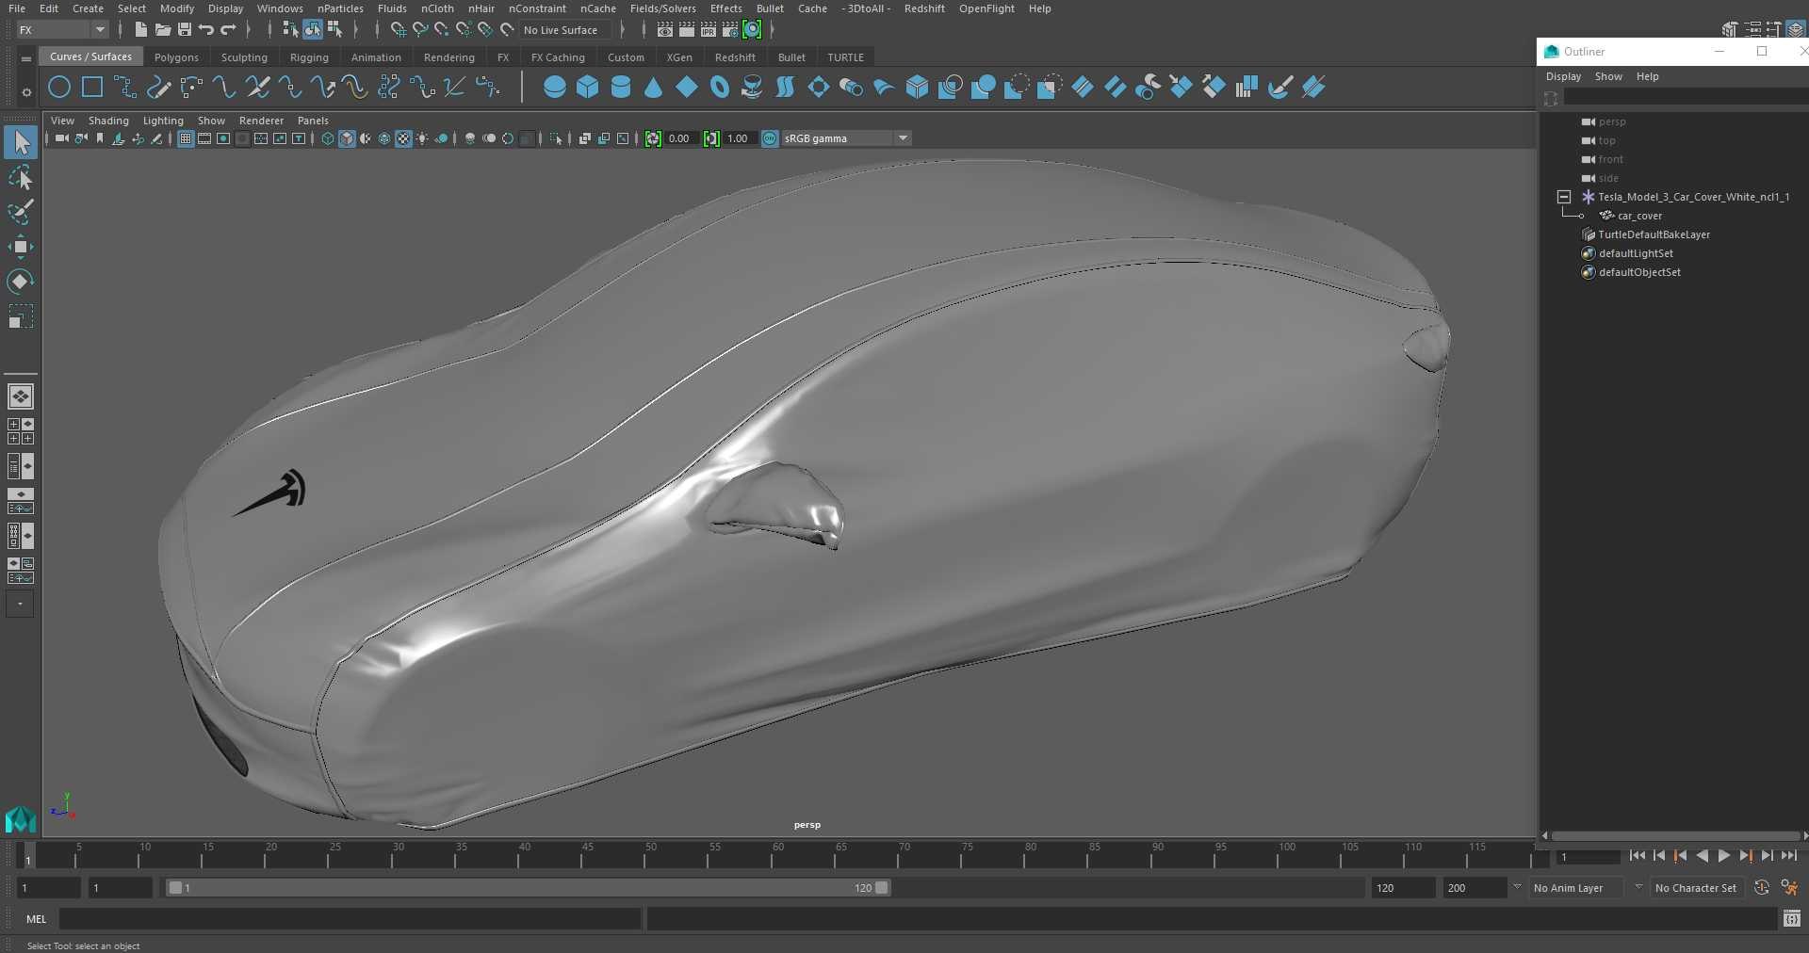The image size is (1809, 953).
Task: Toggle the viewport grid display icon
Action: 186,138
